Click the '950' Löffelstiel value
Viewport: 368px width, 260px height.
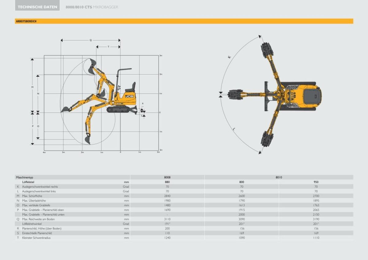pos(316,182)
